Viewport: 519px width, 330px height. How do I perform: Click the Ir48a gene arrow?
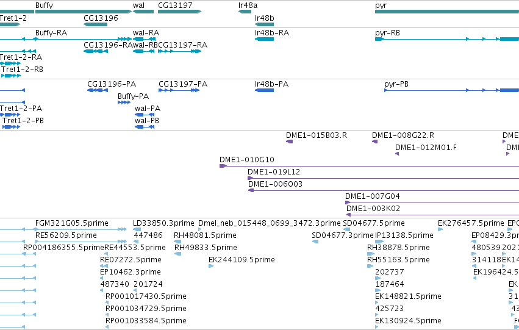coord(245,12)
